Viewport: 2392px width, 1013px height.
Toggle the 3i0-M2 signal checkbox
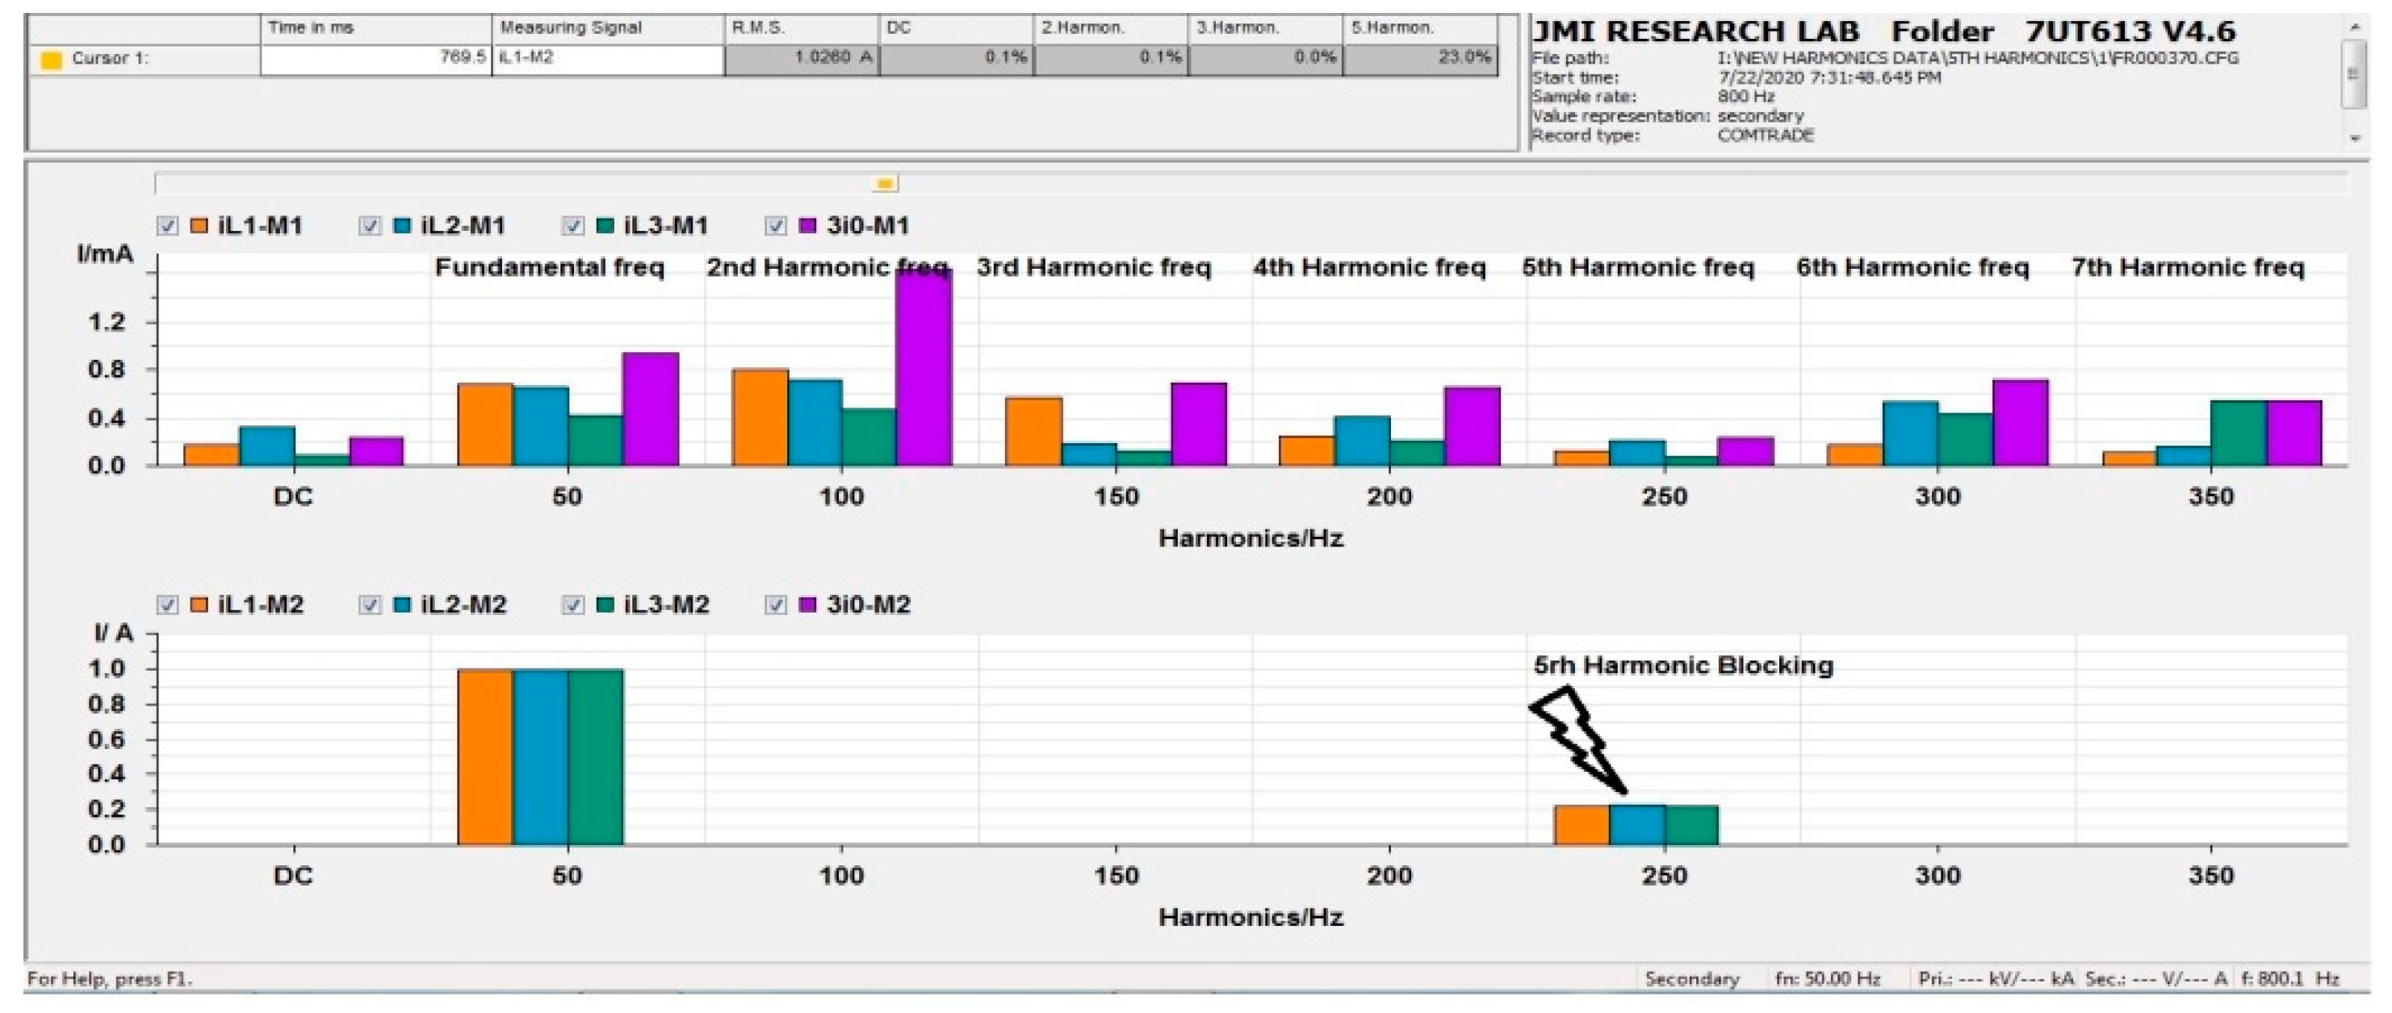coord(775,605)
